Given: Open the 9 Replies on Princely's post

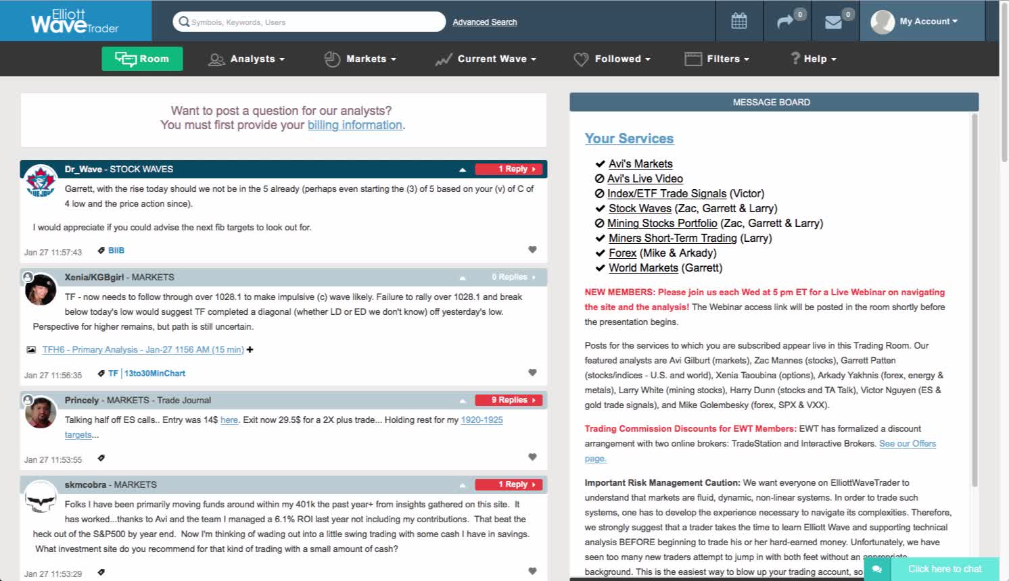Looking at the screenshot, I should (x=509, y=400).
